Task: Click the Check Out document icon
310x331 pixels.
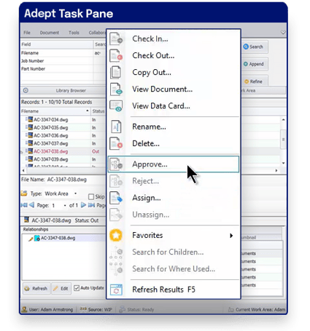Action: tap(116, 55)
